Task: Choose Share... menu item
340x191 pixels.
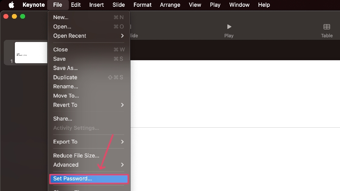Action: coord(89,119)
